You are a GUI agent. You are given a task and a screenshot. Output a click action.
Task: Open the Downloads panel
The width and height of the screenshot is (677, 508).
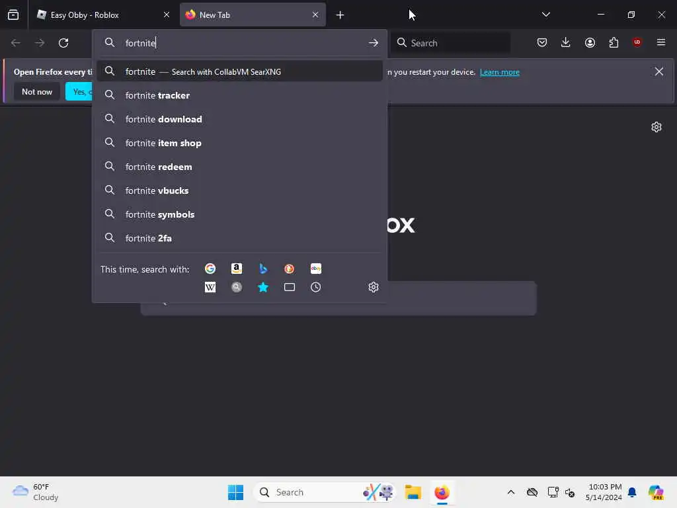[566, 42]
